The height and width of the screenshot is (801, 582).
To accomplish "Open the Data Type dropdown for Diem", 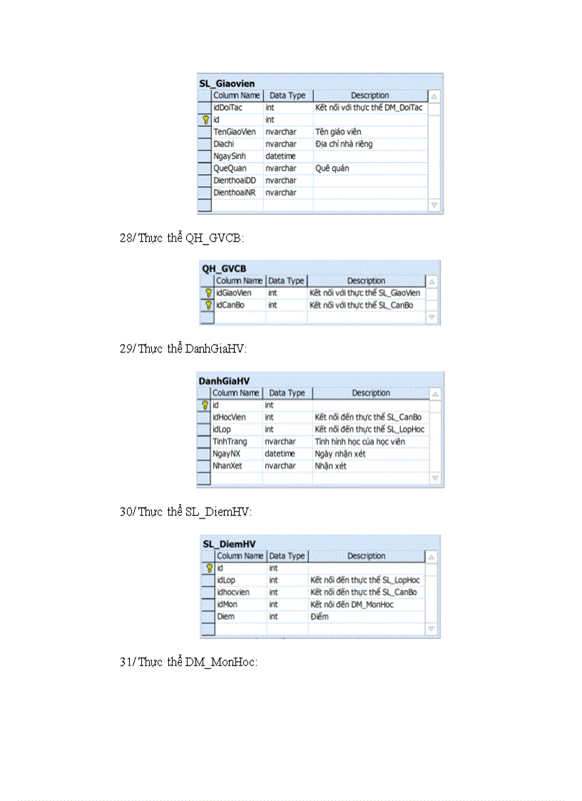I will coord(285,616).
